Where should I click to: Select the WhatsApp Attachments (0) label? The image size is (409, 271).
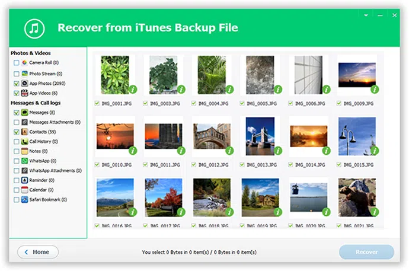[x=55, y=170]
